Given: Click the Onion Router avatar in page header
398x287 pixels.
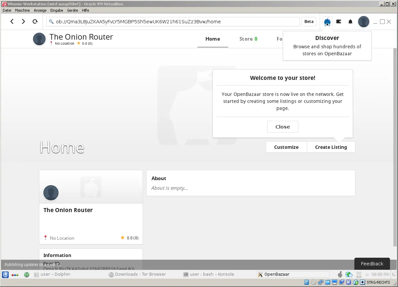Looking at the screenshot, I should pos(39,39).
